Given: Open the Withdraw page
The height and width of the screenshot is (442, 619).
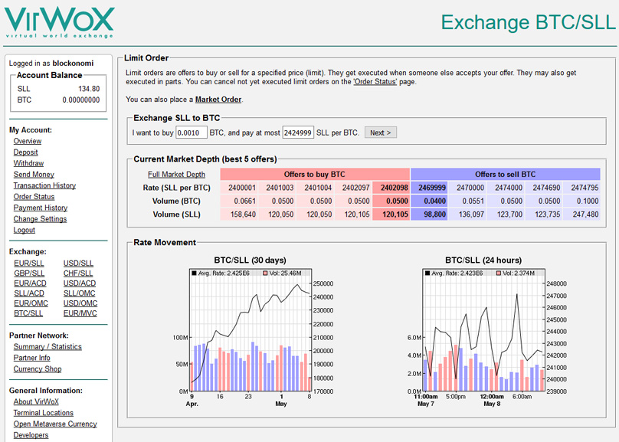Looking at the screenshot, I should (x=28, y=163).
